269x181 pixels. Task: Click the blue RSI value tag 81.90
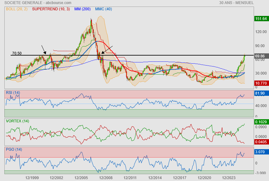click(260, 93)
